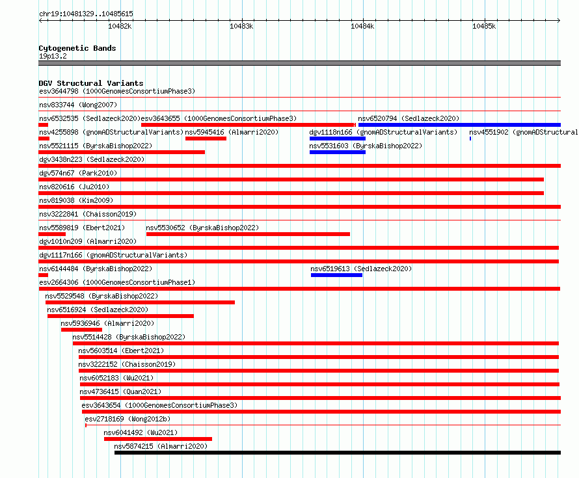
Task: Select nsv6532535 (Sedlazeck2020) label
Action: tap(90, 118)
